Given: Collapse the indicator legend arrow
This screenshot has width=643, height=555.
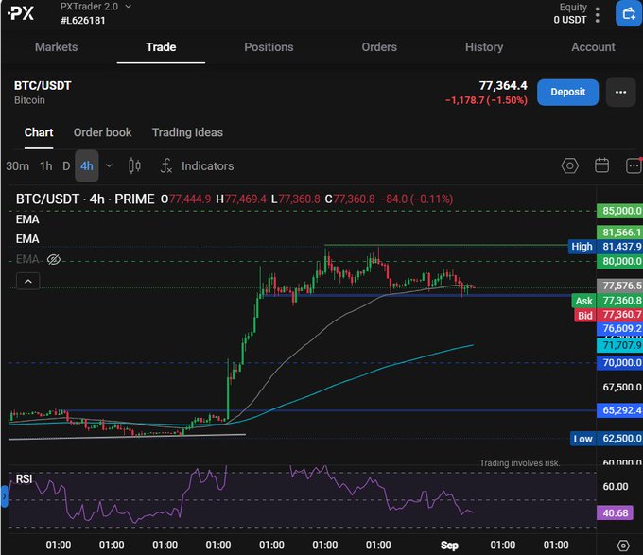Looking at the screenshot, I should coord(27,281).
